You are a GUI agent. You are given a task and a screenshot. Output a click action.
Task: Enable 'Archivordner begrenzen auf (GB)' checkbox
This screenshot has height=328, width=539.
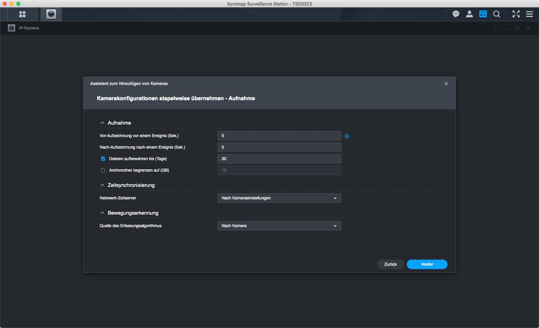tap(103, 170)
